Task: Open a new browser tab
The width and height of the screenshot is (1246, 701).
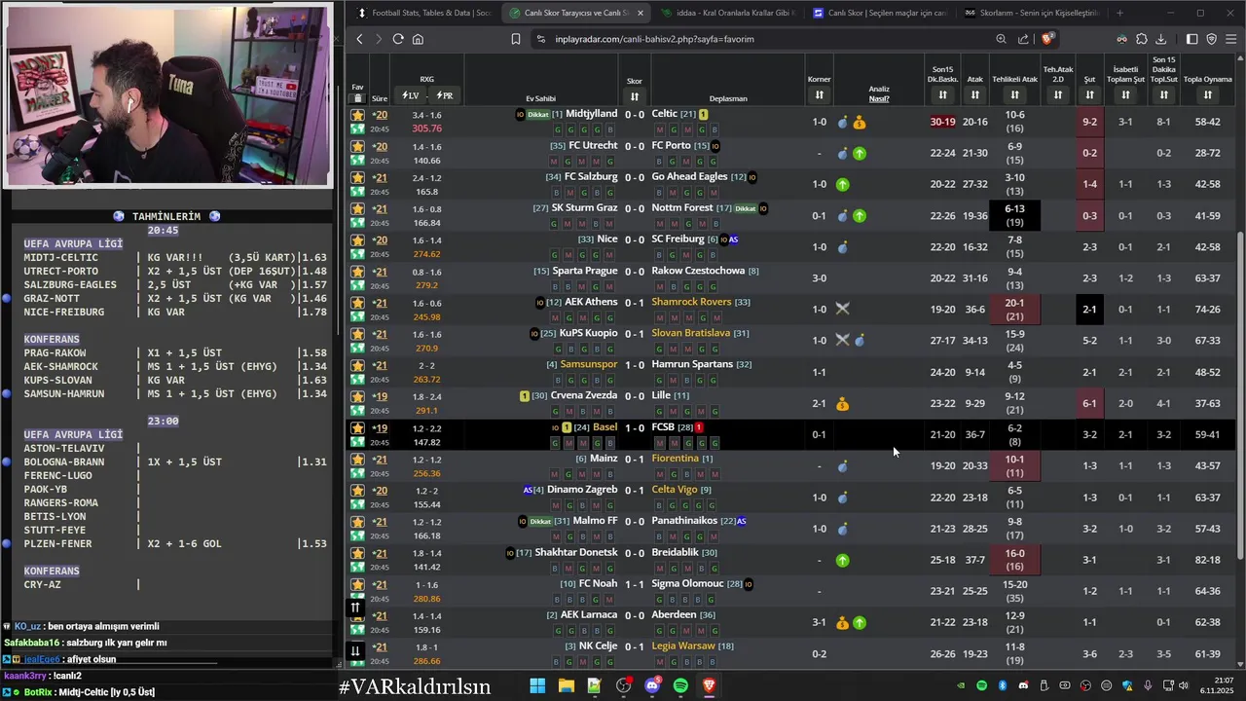Action: tap(1119, 13)
